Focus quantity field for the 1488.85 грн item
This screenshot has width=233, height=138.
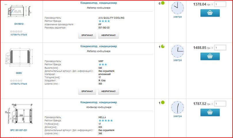click(x=220, y=48)
